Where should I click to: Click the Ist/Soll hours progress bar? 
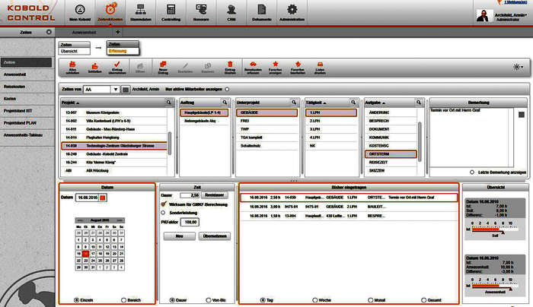pos(495,229)
